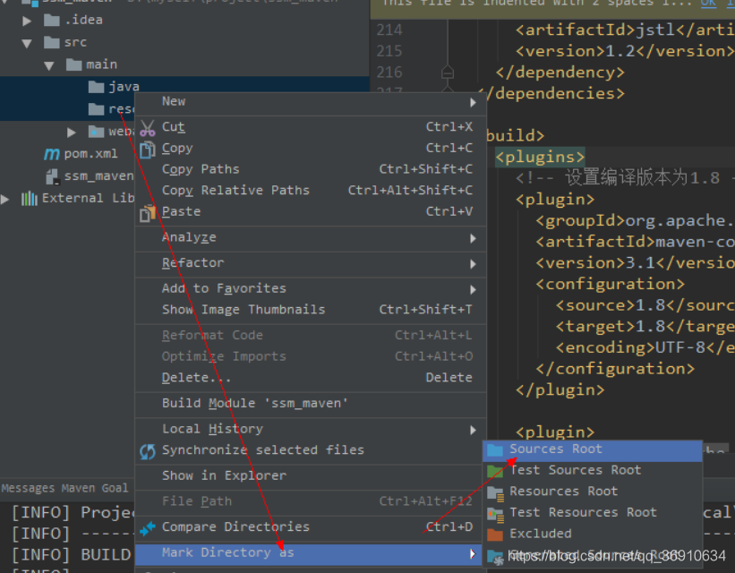This screenshot has width=735, height=573.
Task: Select the java folder row
Action: tap(184, 87)
